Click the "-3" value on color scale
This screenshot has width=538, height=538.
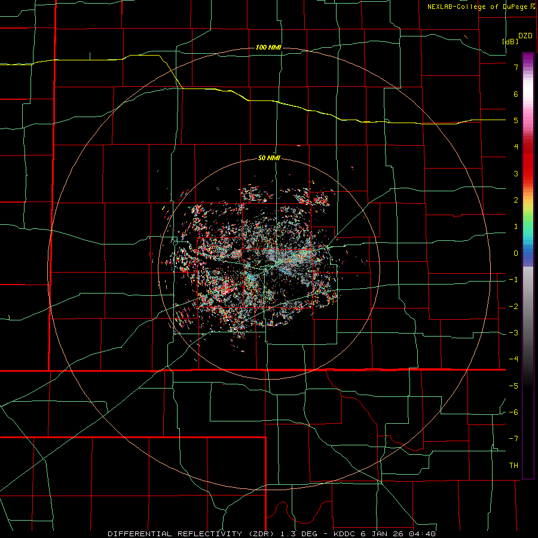pos(513,333)
